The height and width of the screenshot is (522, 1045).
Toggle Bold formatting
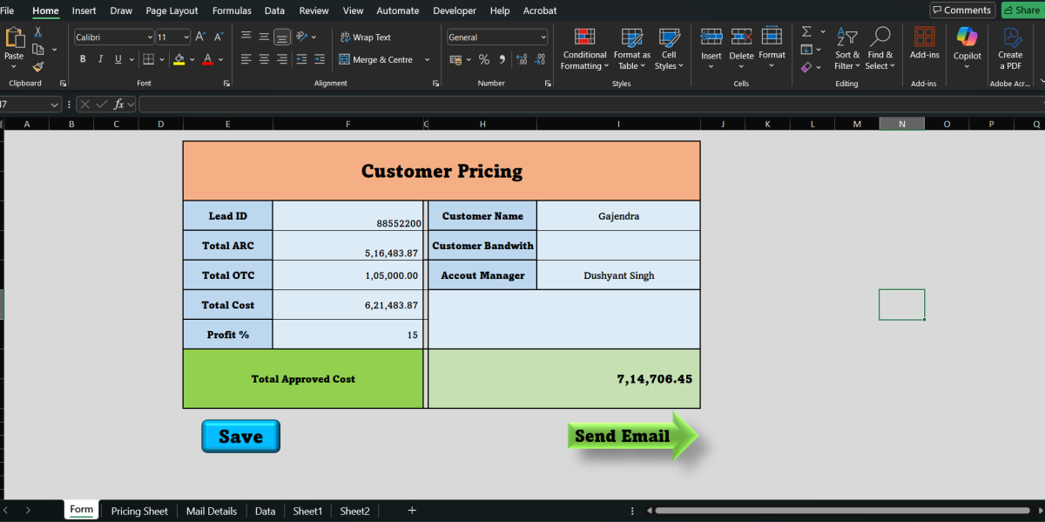(x=83, y=59)
